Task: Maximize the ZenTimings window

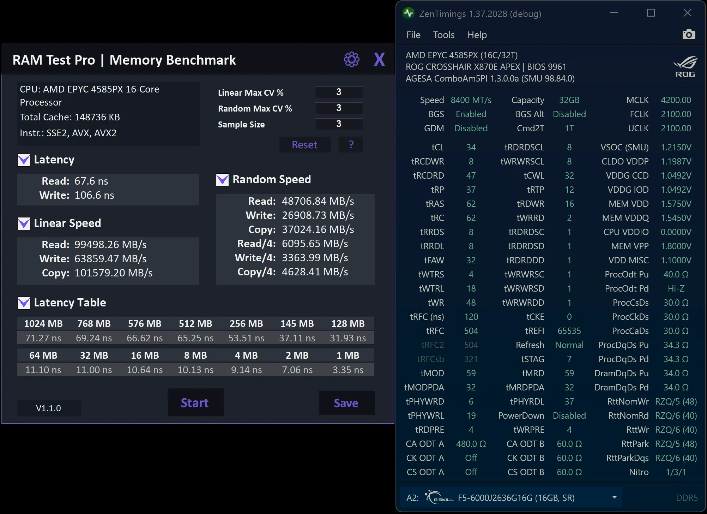Action: (651, 13)
